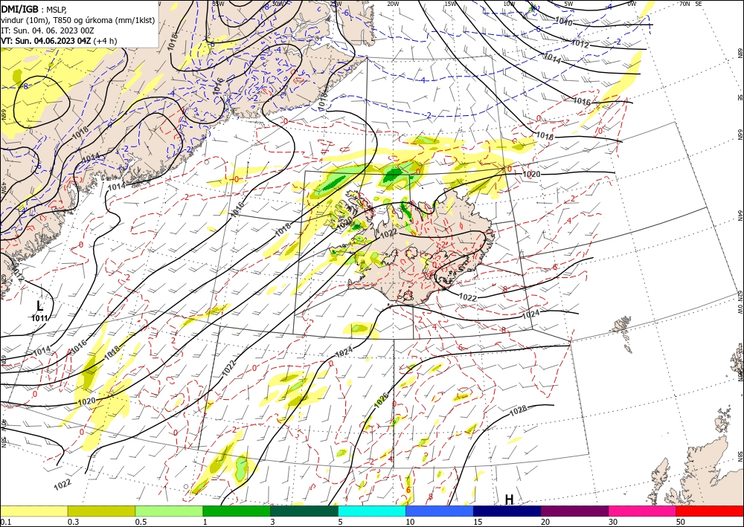Choose the purple 20–30 mm legend swatch
The height and width of the screenshot is (527, 744).
coord(574,511)
